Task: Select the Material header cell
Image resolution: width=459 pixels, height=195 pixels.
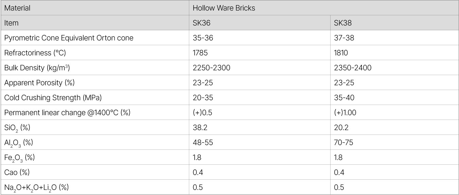Action: pos(17,8)
